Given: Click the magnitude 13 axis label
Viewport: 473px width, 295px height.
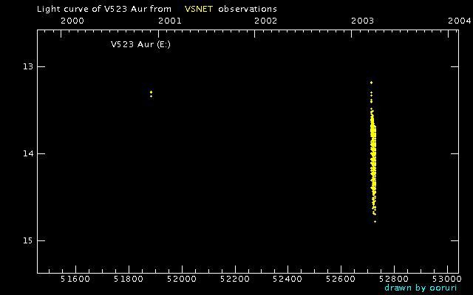Looking at the screenshot, I should pyautogui.click(x=28, y=66).
